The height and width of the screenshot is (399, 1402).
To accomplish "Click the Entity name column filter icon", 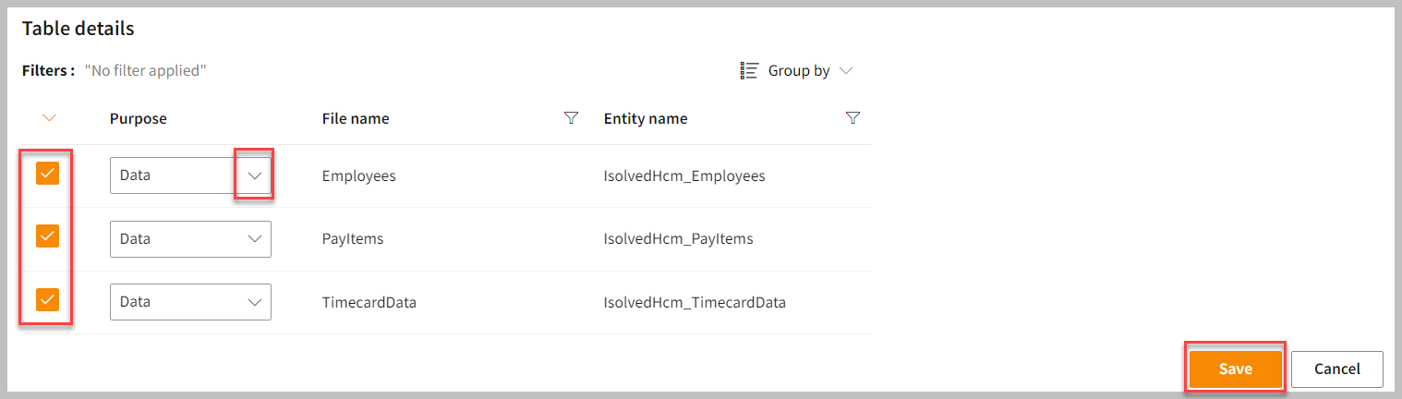I will [853, 117].
